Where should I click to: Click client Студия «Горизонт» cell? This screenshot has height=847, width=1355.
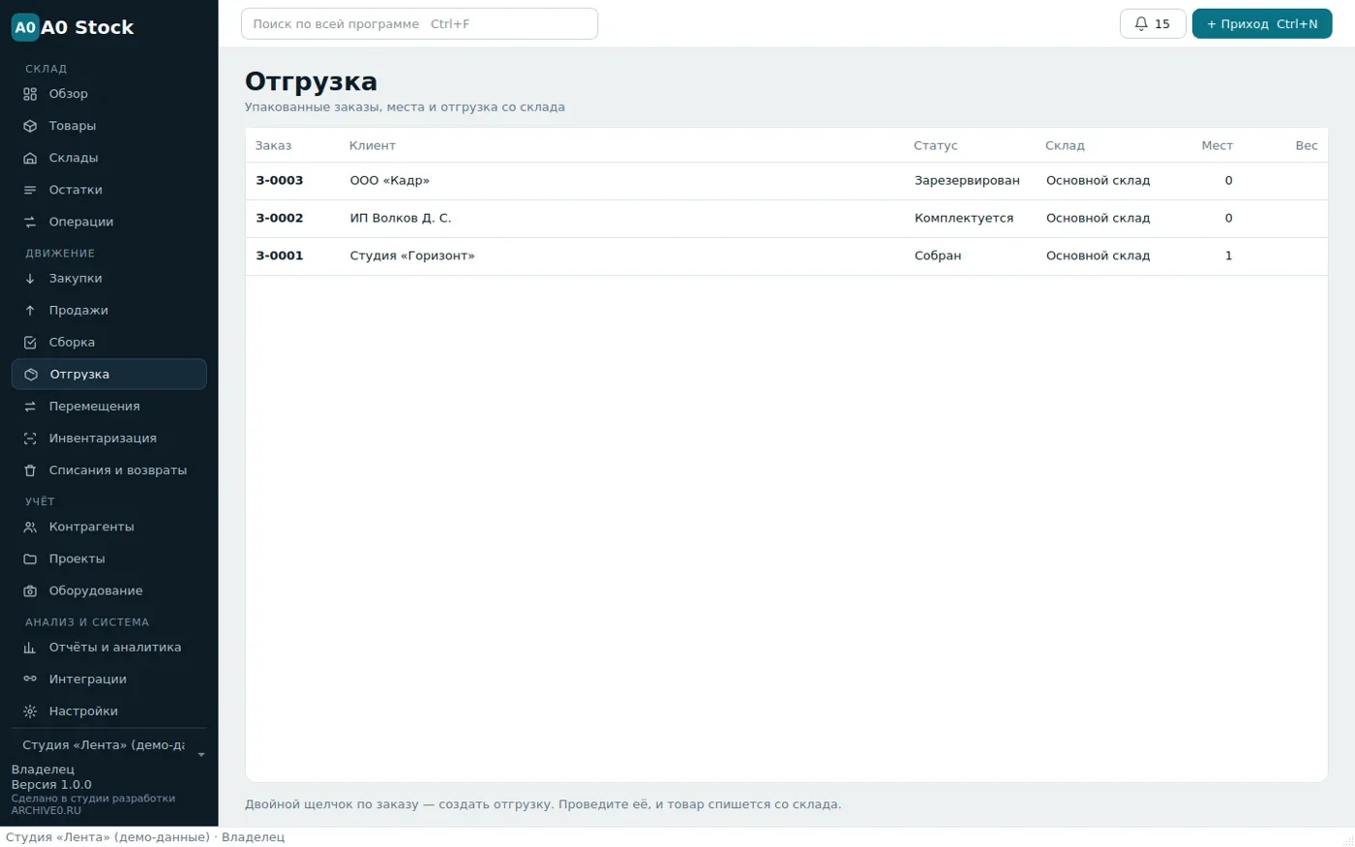tap(412, 257)
